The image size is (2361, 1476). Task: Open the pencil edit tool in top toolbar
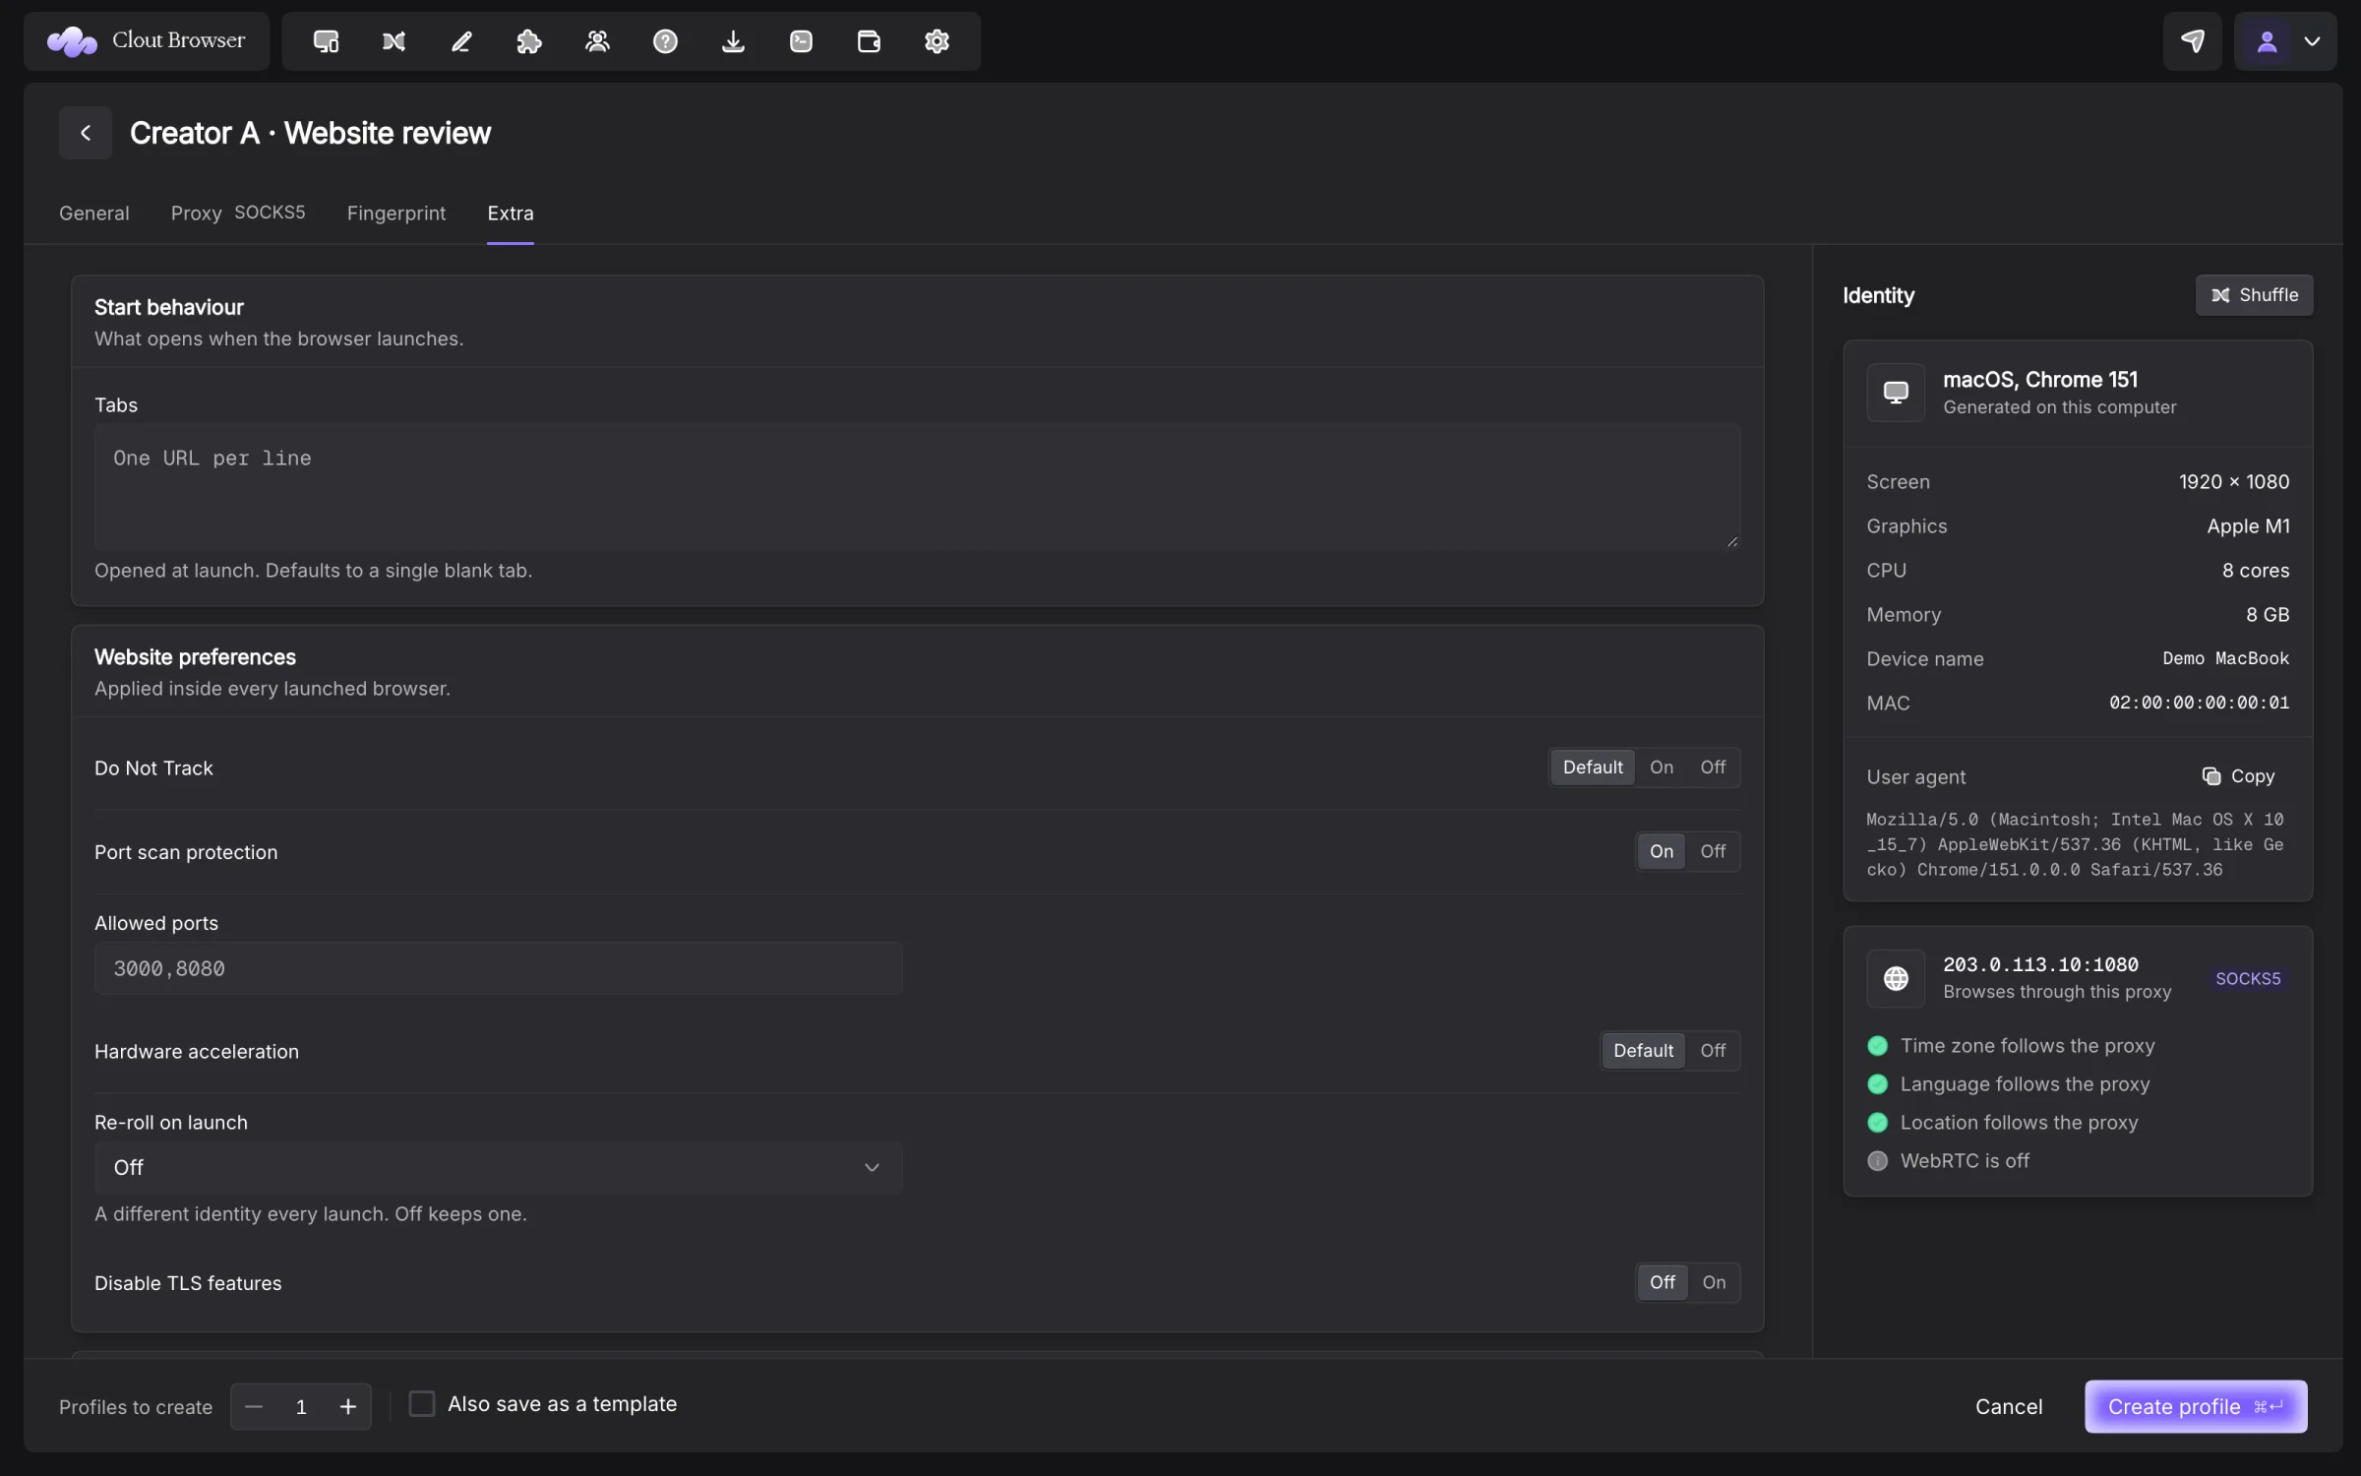[461, 41]
